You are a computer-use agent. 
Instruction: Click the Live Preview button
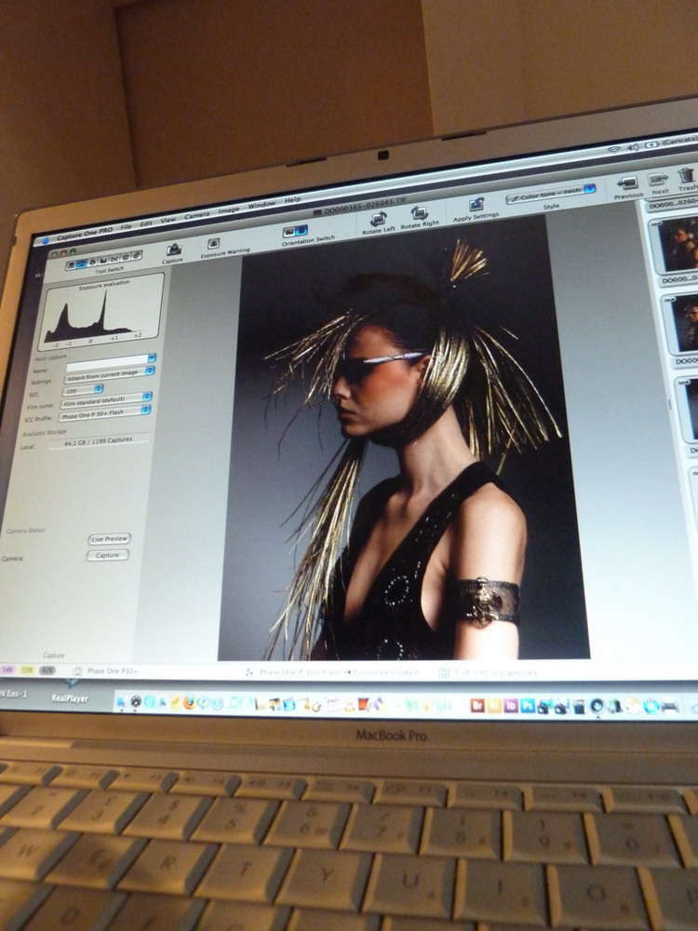coord(109,538)
